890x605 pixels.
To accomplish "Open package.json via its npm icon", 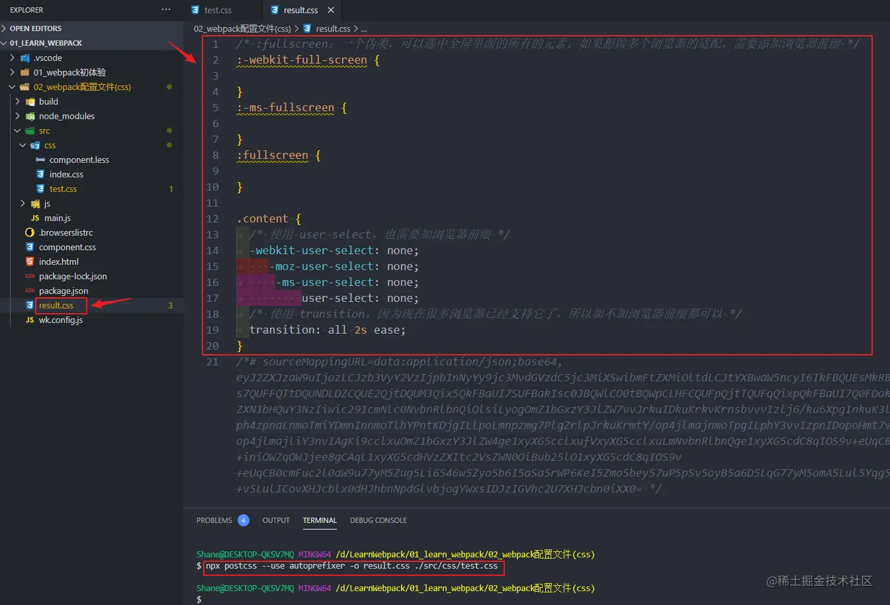I will 30,291.
